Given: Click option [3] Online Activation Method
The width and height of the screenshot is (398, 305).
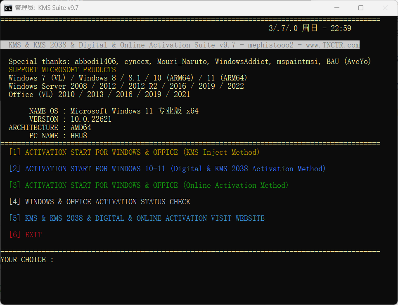Looking at the screenshot, I should point(149,185).
